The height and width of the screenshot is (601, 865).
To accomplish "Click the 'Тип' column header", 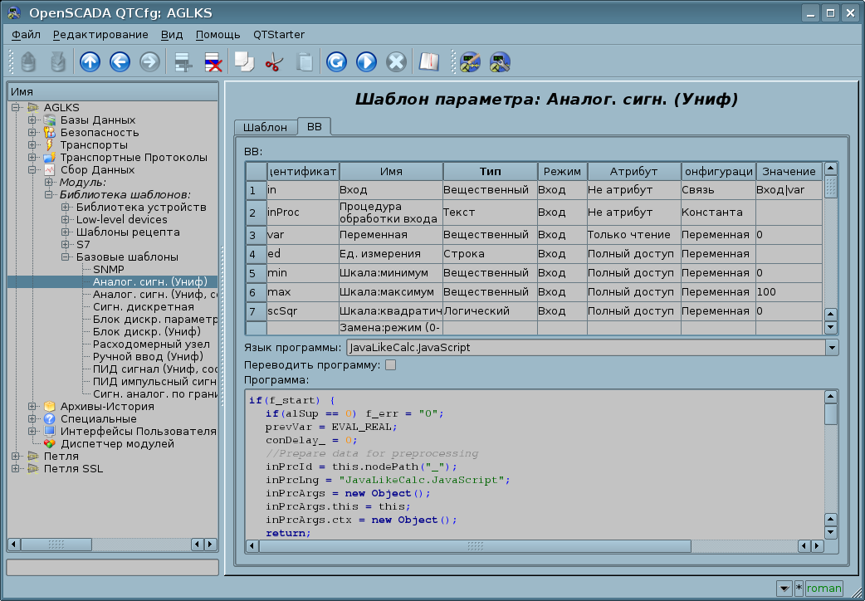I will 490,171.
